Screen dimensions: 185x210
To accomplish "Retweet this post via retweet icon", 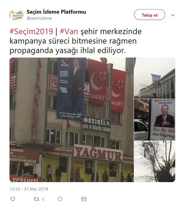I will 36,199.
